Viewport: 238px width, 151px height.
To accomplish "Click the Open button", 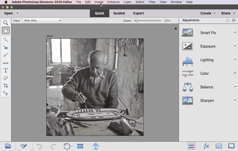I will (x=9, y=13).
